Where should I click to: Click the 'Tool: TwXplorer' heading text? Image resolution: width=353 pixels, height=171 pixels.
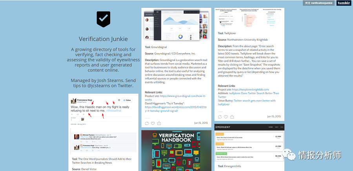click(x=227, y=33)
